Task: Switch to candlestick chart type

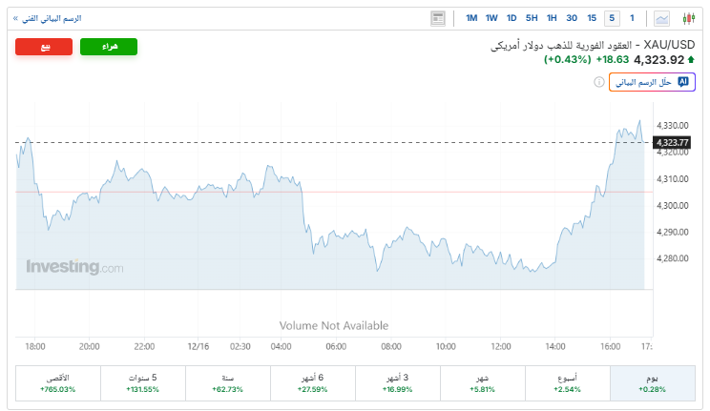Action: [688, 18]
